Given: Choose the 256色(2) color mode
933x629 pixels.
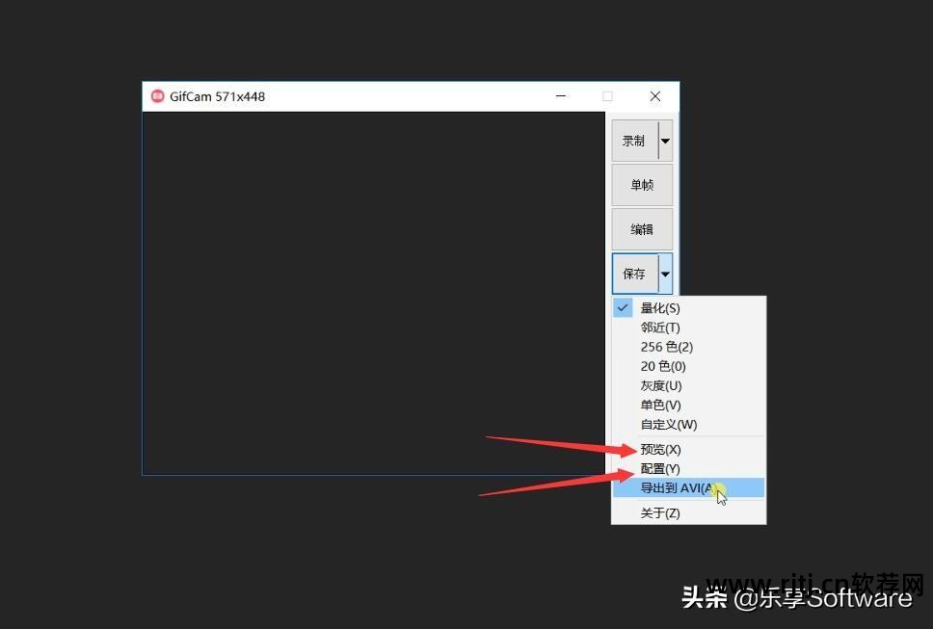Looking at the screenshot, I should [665, 346].
